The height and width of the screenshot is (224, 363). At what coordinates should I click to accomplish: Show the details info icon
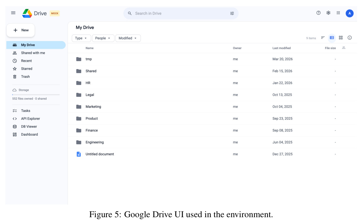(x=350, y=38)
